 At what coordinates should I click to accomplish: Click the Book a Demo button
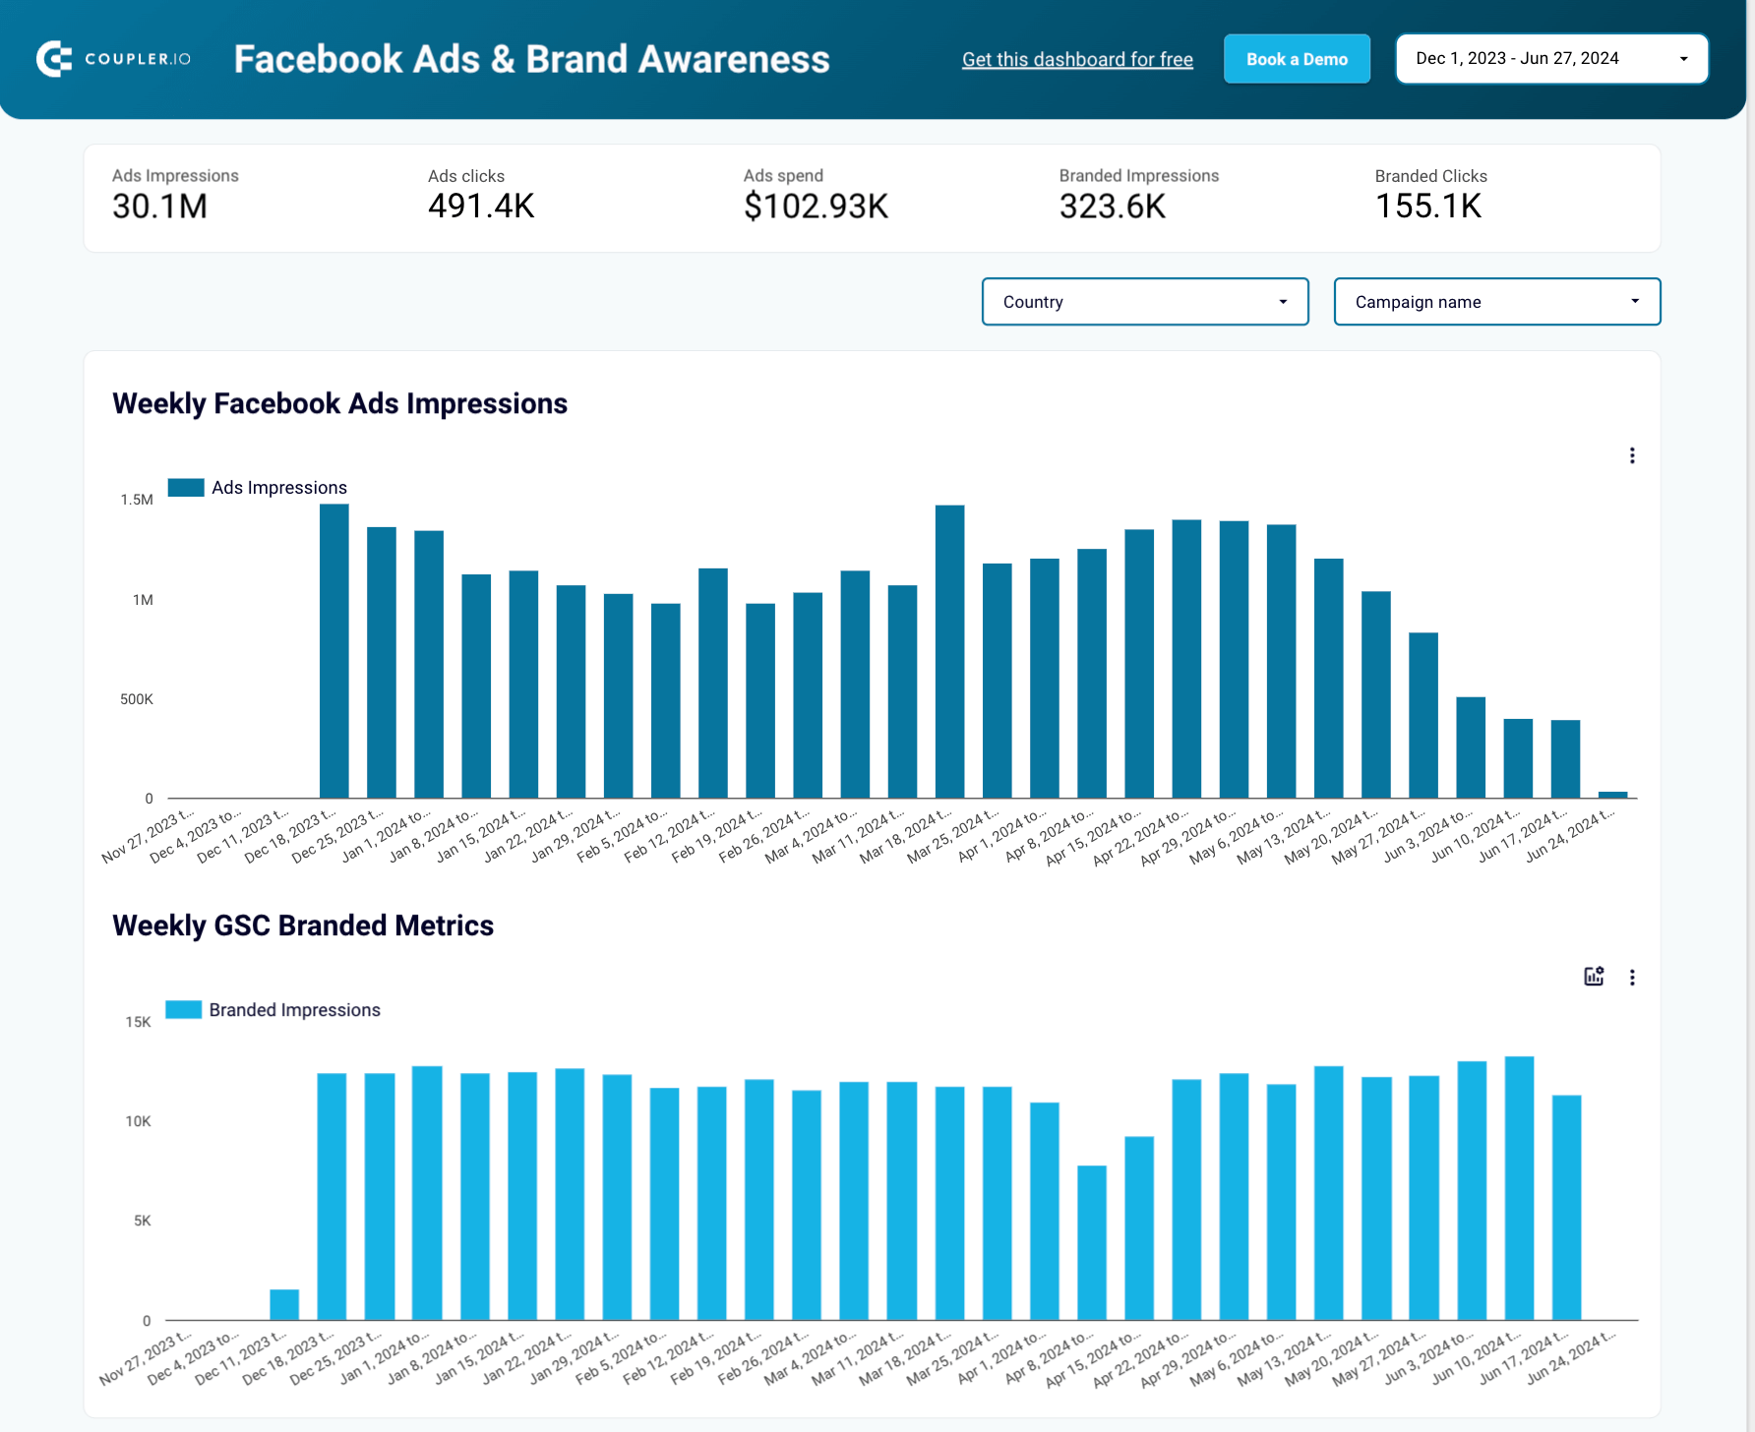click(1297, 59)
